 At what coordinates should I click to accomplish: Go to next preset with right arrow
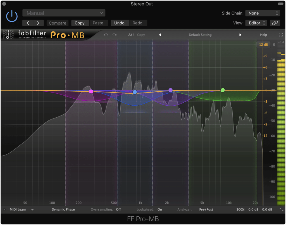pos(38,23)
